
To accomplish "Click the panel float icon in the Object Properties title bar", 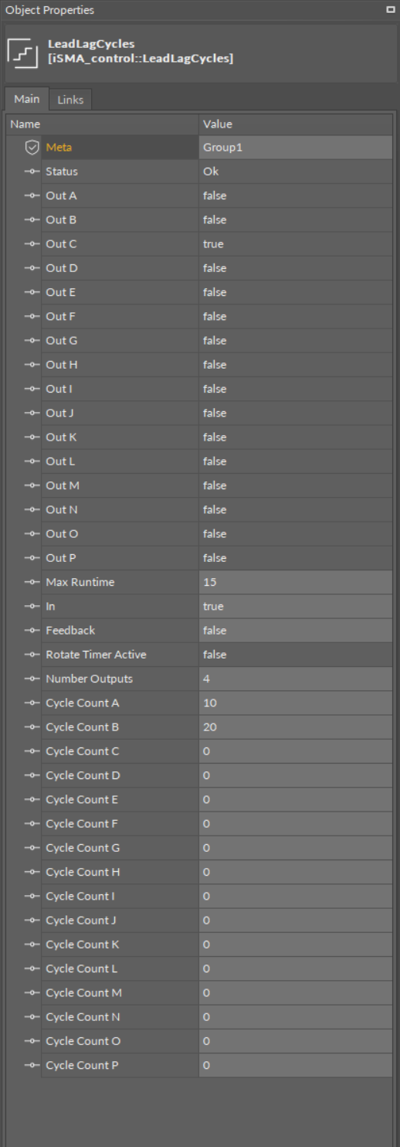I will [x=391, y=10].
